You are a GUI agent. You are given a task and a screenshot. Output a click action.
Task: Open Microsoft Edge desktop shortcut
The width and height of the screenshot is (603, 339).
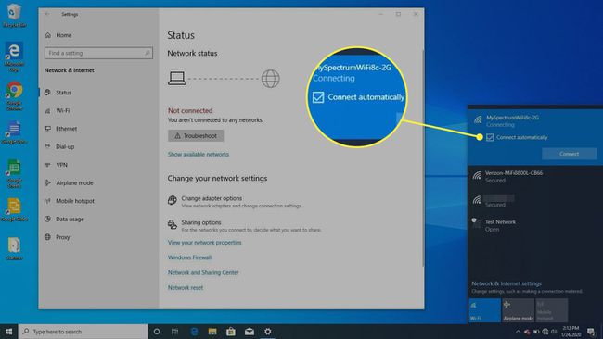point(14,56)
